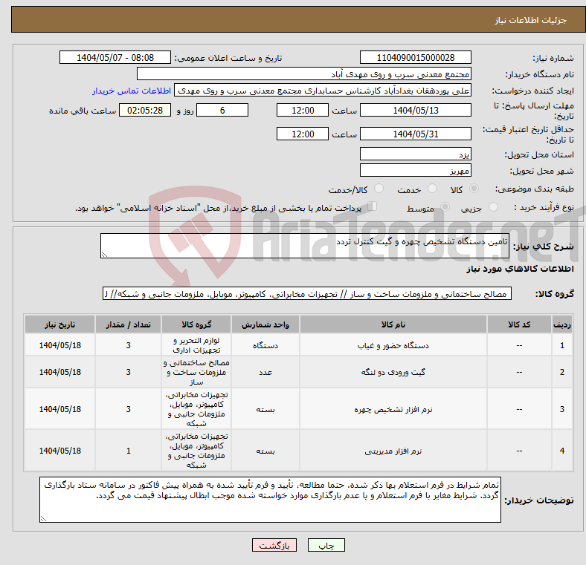Toggle the اسناد خزانه اسلامی payment checkbox
The width and height of the screenshot is (586, 565).
(372, 206)
